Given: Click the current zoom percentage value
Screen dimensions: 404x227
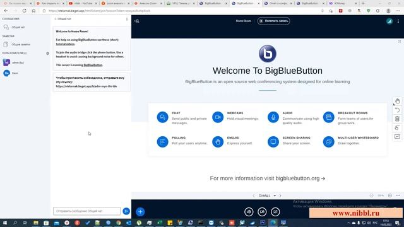Looking at the screenshot, I should click(x=381, y=195).
